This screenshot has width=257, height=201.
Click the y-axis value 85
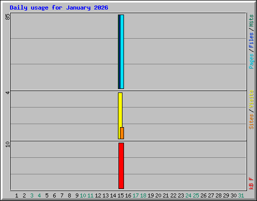(8, 17)
